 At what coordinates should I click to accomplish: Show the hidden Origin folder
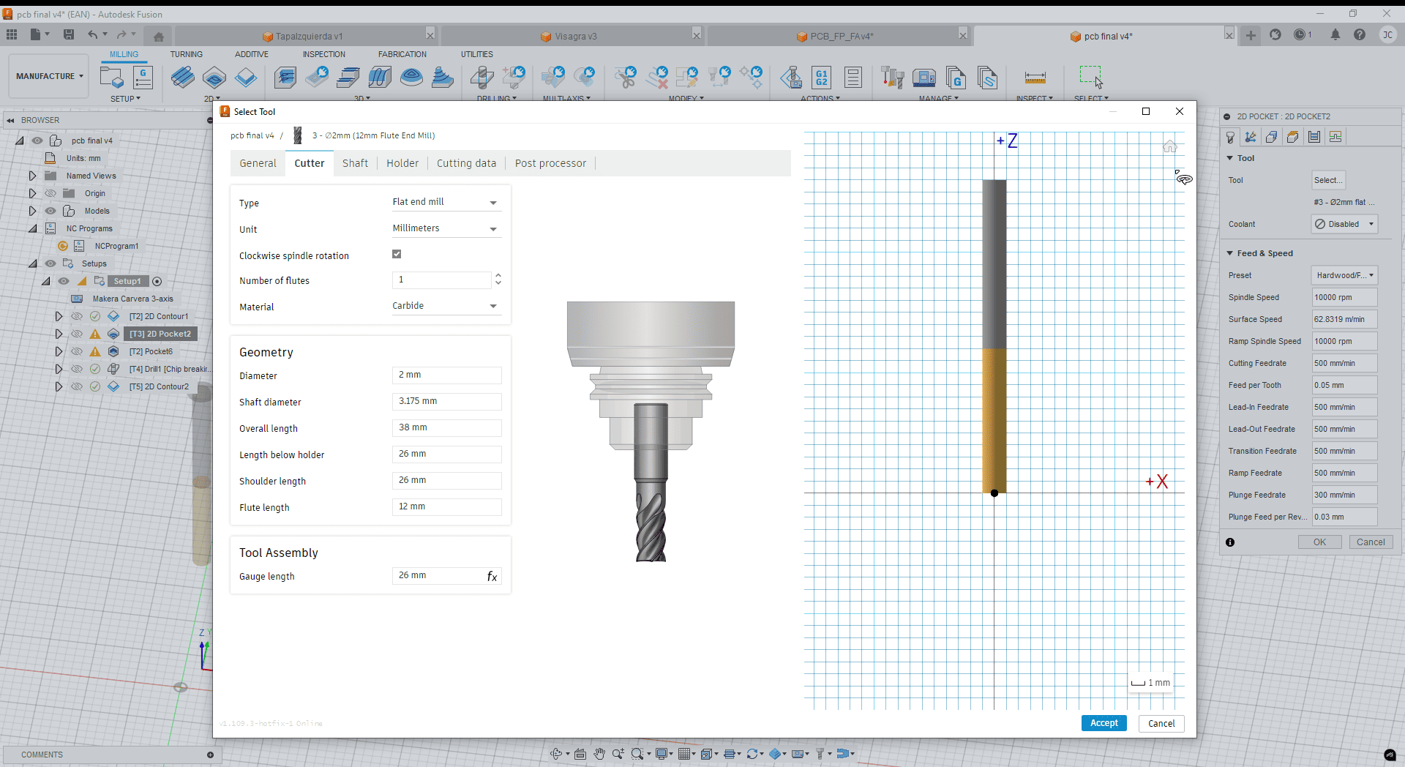click(50, 193)
